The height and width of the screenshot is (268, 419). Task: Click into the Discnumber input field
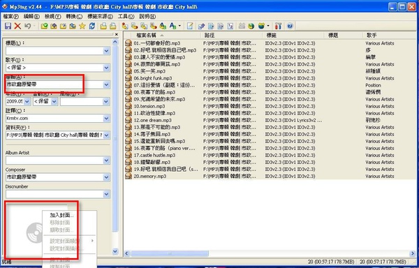[54, 194]
